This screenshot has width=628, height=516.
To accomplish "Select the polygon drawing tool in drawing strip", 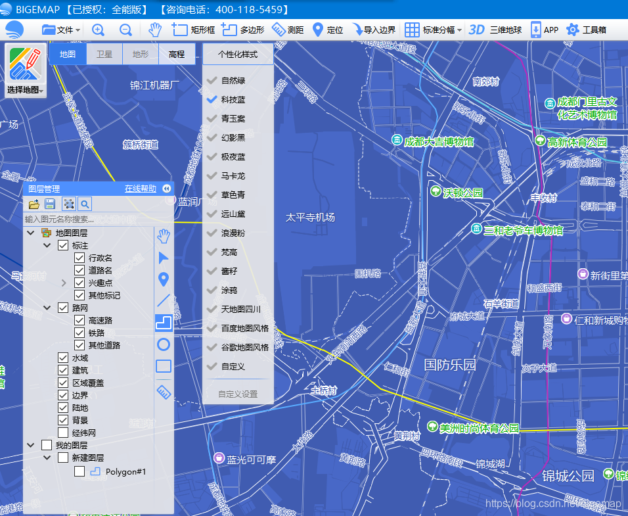I will [164, 323].
